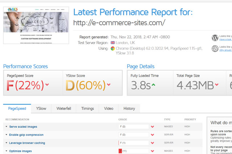Screen dimensions: 232x154
Task: Click SERVER type in gzip compression row
Action: pyautogui.click(x=169, y=134)
